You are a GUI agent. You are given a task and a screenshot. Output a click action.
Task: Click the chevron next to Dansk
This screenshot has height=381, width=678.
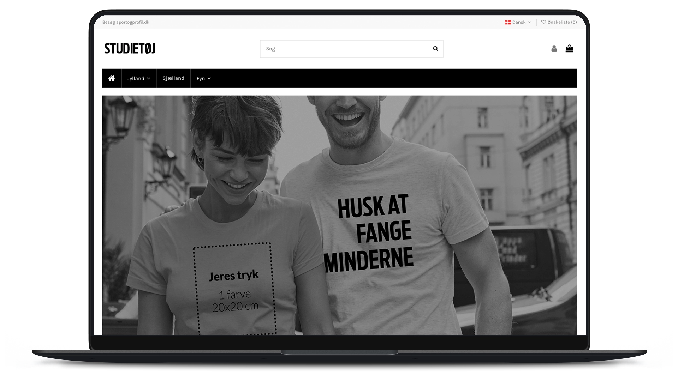(x=529, y=22)
